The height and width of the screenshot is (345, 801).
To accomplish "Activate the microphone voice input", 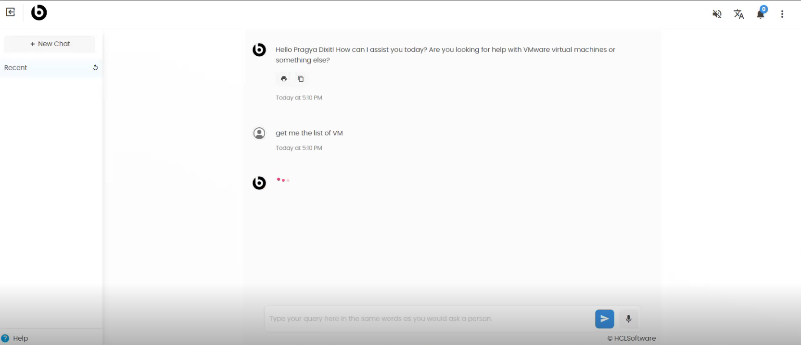I will tap(628, 319).
